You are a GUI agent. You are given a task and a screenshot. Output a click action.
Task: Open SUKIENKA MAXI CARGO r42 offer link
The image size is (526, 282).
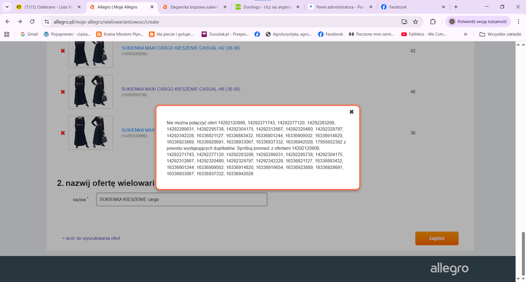point(181,48)
